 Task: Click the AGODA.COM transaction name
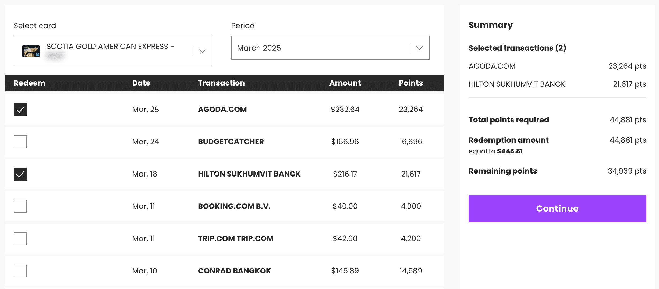click(x=222, y=110)
